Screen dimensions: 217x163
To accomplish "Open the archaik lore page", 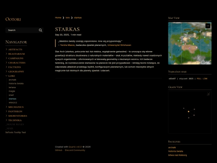I will (x=12, y=80).
